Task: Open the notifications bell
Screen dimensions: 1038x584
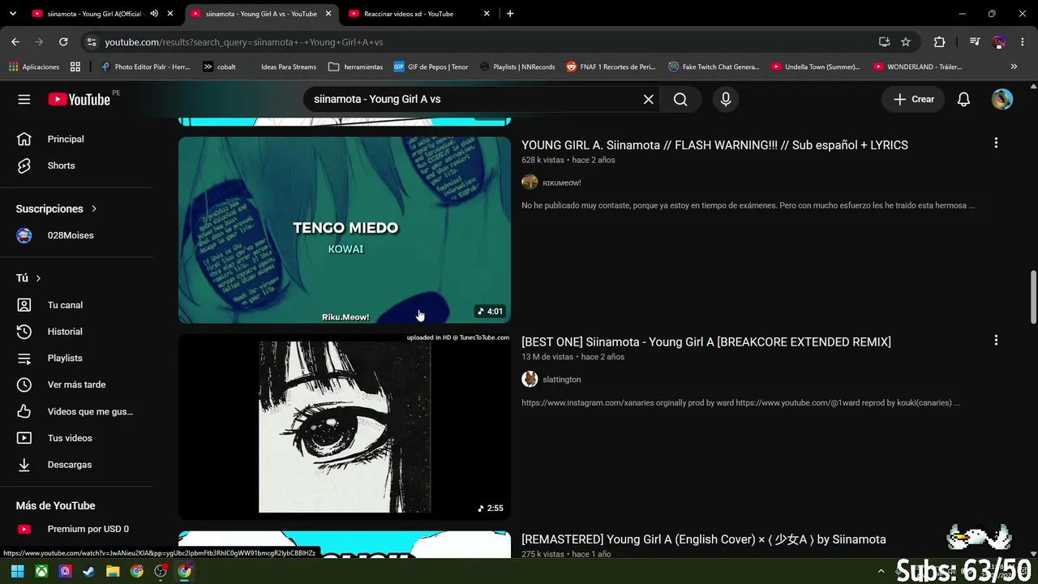Action: pos(963,99)
